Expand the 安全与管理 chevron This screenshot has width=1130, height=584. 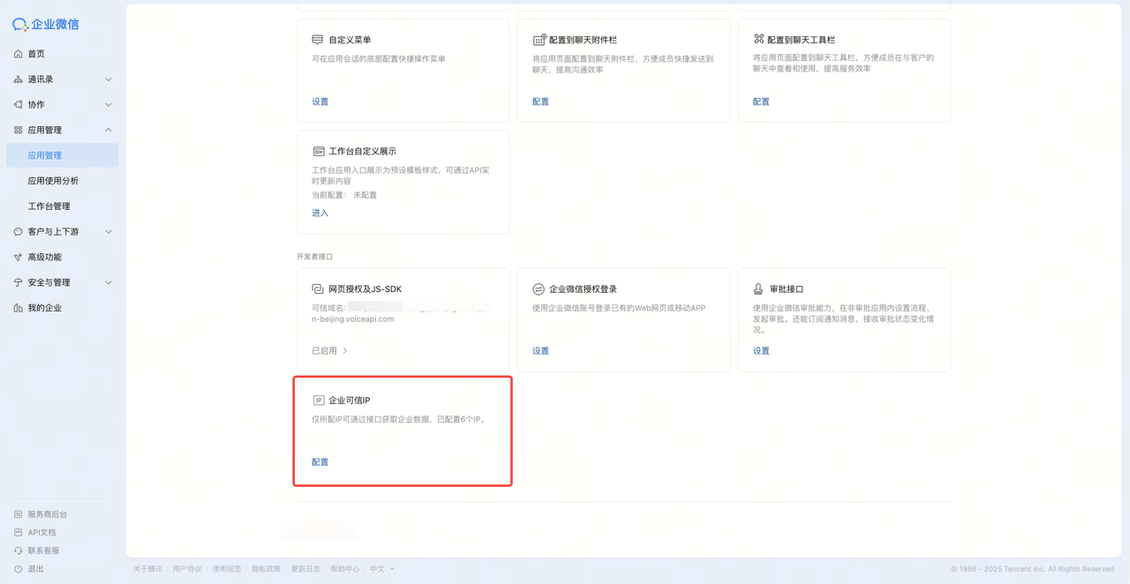[x=109, y=283]
